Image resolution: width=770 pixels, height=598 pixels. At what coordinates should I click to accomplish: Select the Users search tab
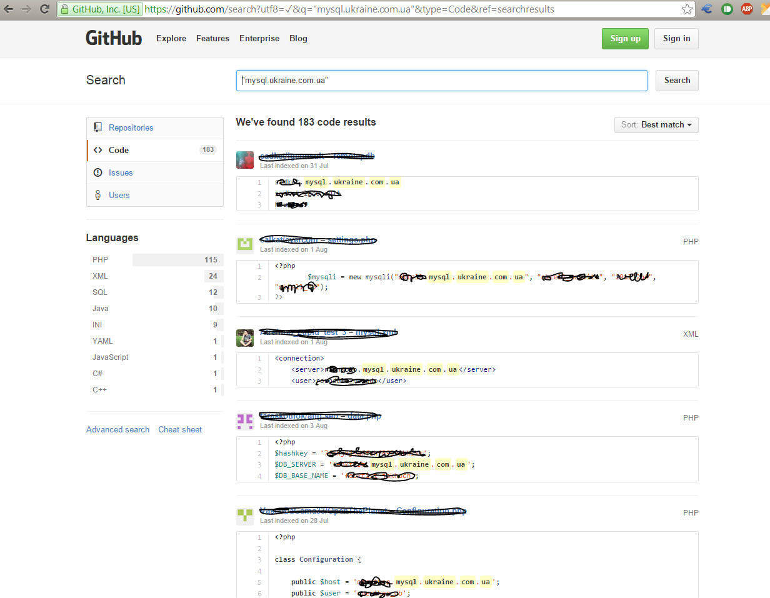pyautogui.click(x=155, y=195)
